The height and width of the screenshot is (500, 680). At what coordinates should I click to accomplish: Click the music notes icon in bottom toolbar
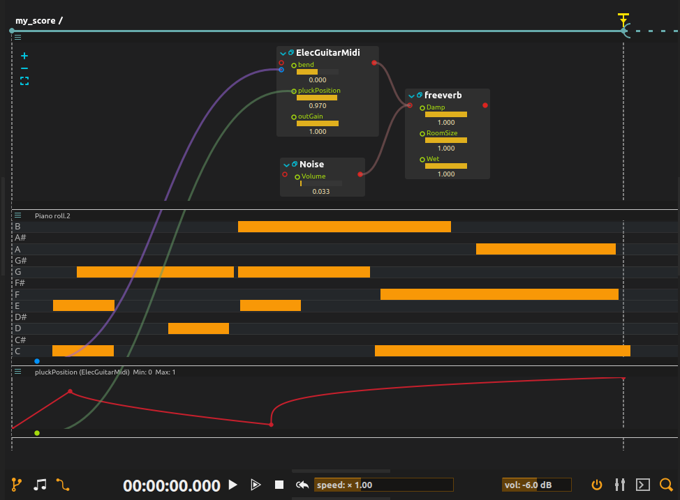(x=40, y=485)
